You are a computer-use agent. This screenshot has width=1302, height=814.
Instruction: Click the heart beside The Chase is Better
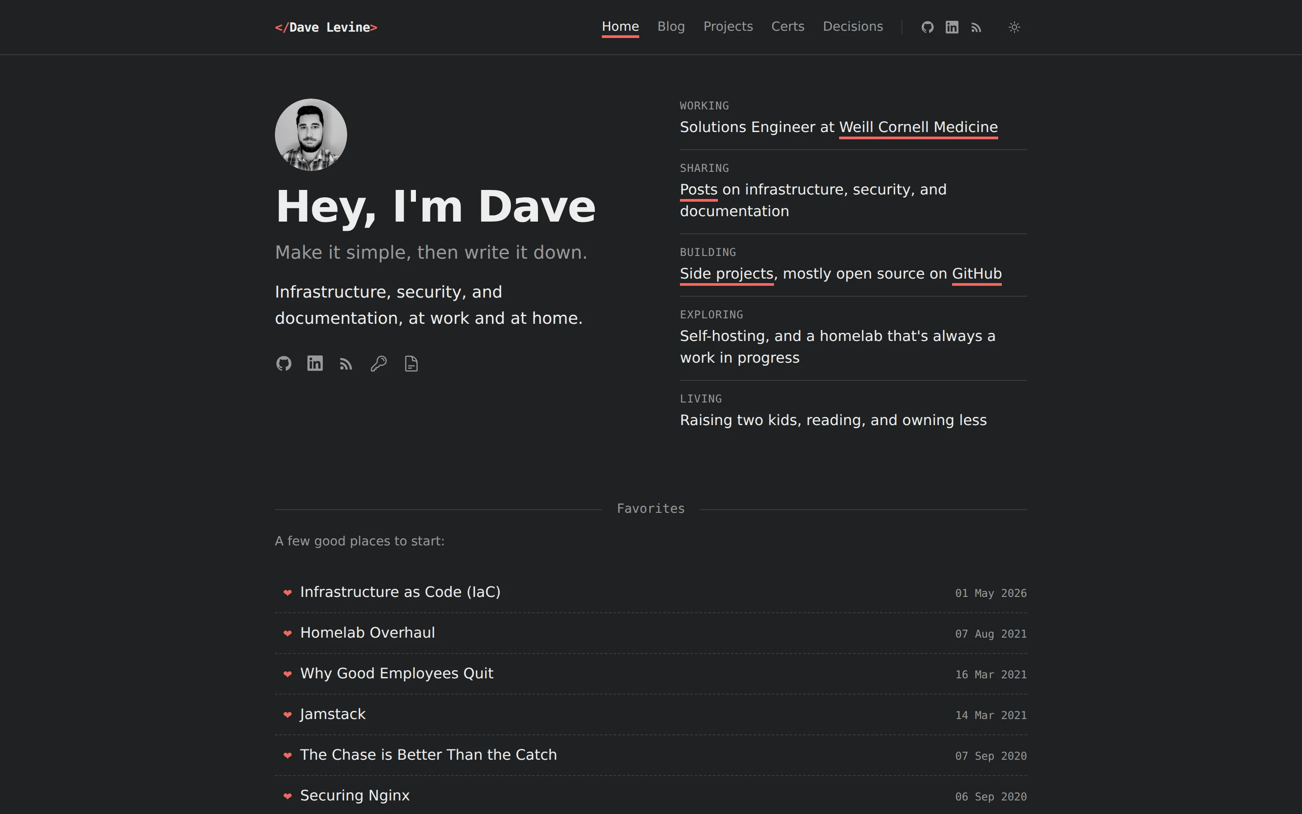click(x=288, y=755)
